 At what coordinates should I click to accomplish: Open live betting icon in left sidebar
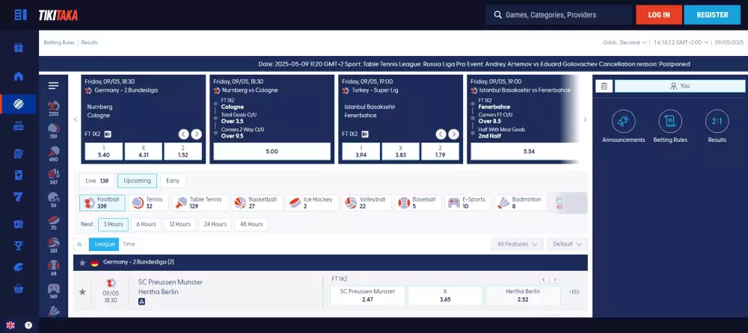point(19,126)
